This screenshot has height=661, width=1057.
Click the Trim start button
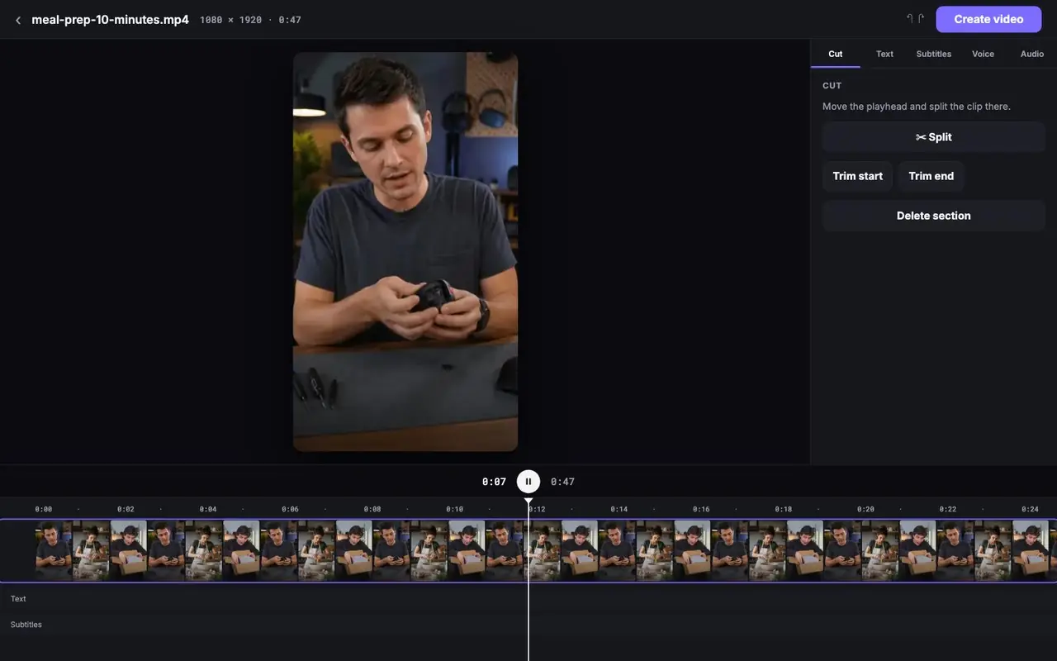click(x=857, y=176)
